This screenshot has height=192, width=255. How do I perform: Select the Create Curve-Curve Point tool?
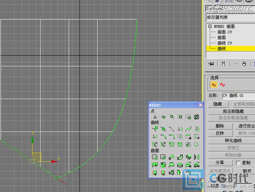coord(180,117)
